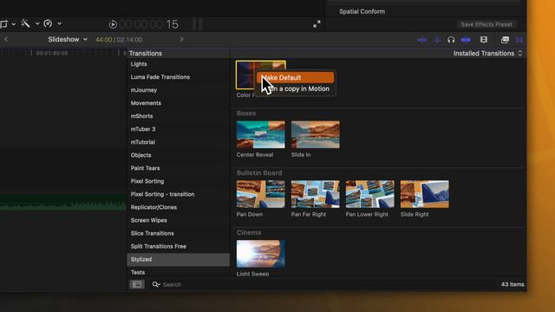
Task: Select the Slice Transitions category
Action: [x=153, y=233]
